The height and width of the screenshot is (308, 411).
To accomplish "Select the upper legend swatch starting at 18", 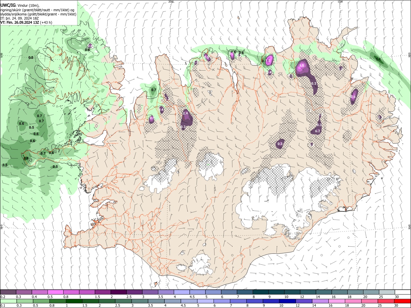I will (355, 292).
